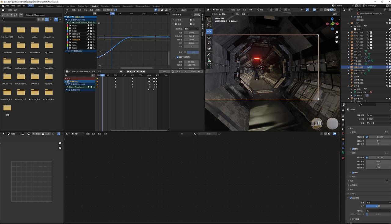Choose the Measure tool in viewport toolbar
This screenshot has width=391, height=224.
click(x=209, y=60)
